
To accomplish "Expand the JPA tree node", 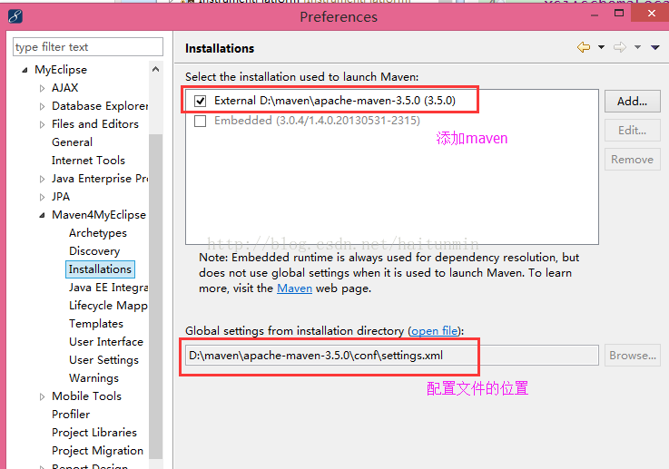I will pos(42,197).
